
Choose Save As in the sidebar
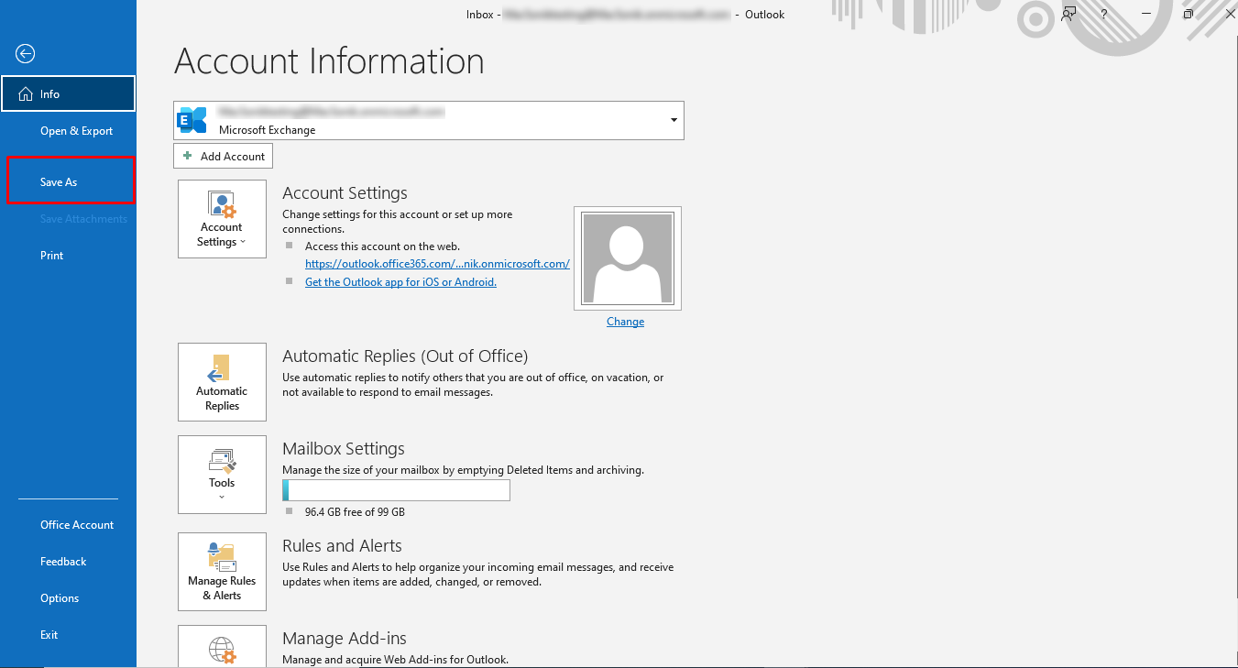pyautogui.click(x=69, y=182)
